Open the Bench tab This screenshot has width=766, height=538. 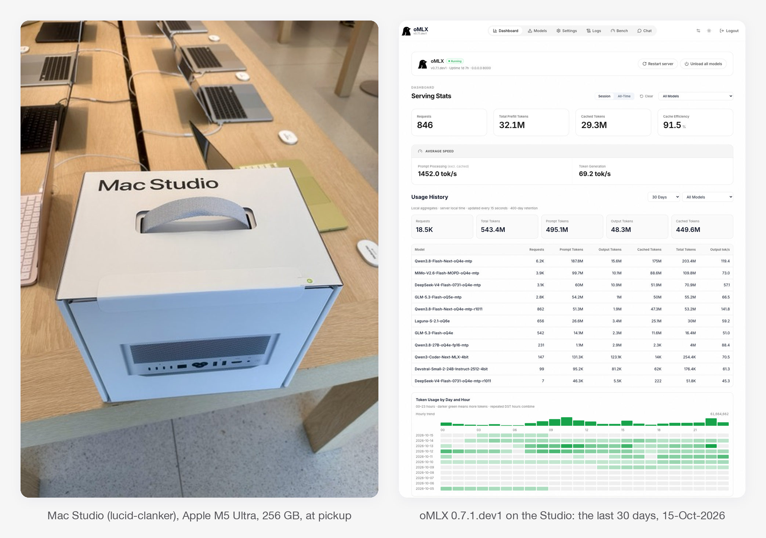point(619,31)
